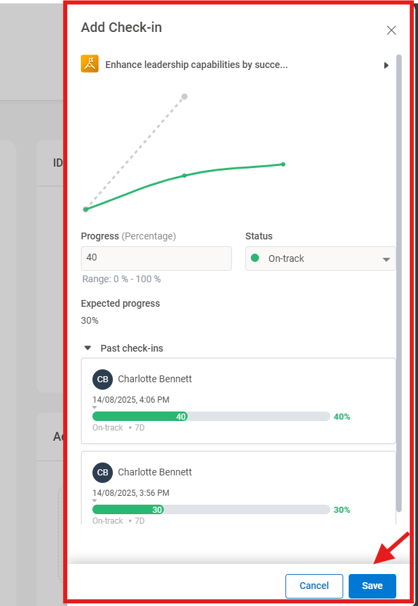Click the green On-track status dot
The image size is (418, 606).
tap(254, 258)
